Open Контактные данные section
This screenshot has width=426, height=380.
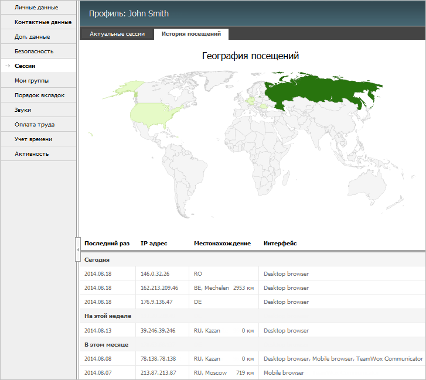[x=39, y=22]
